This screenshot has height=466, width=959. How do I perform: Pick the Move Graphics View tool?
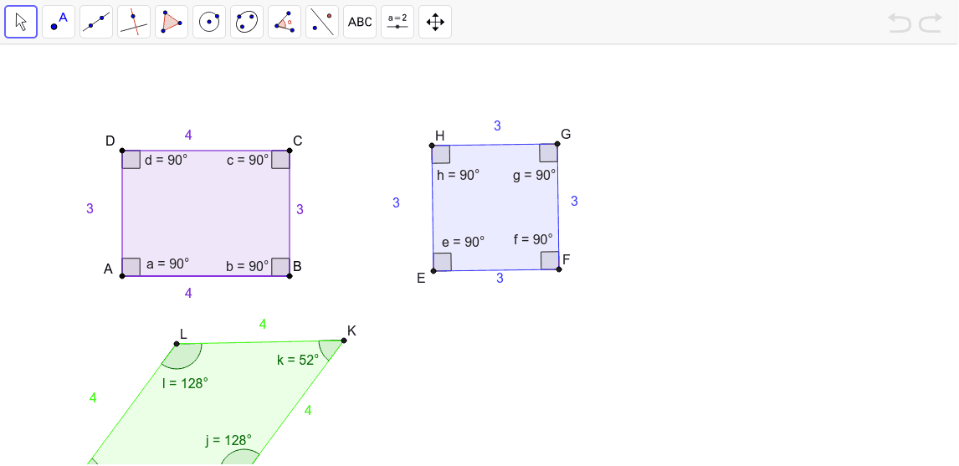435,22
